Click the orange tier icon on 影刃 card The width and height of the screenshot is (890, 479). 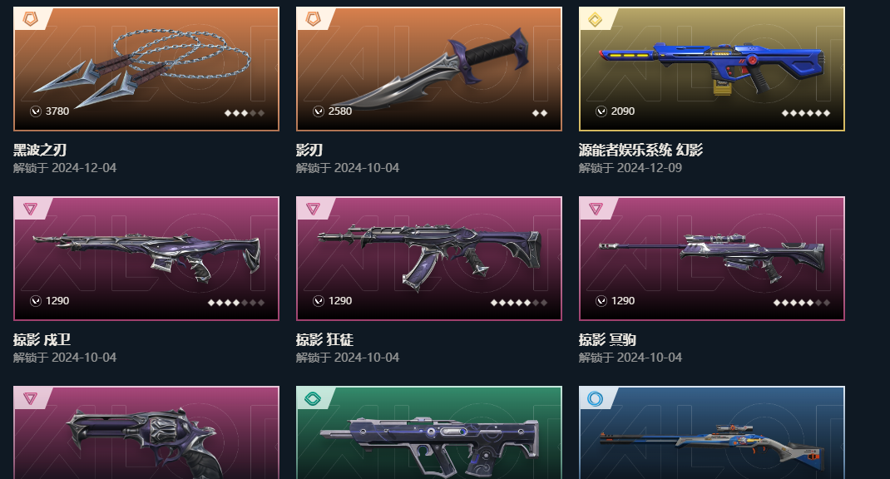pyautogui.click(x=313, y=19)
